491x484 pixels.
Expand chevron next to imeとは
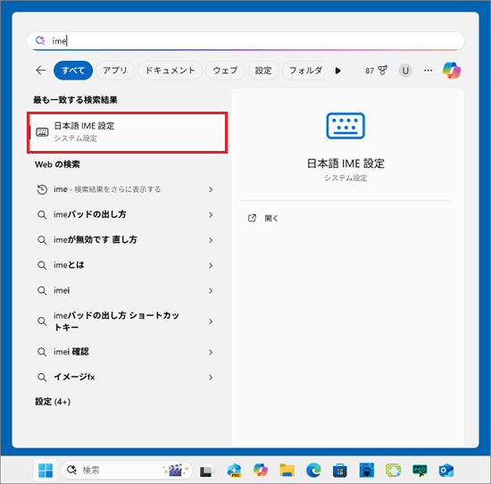pos(211,265)
